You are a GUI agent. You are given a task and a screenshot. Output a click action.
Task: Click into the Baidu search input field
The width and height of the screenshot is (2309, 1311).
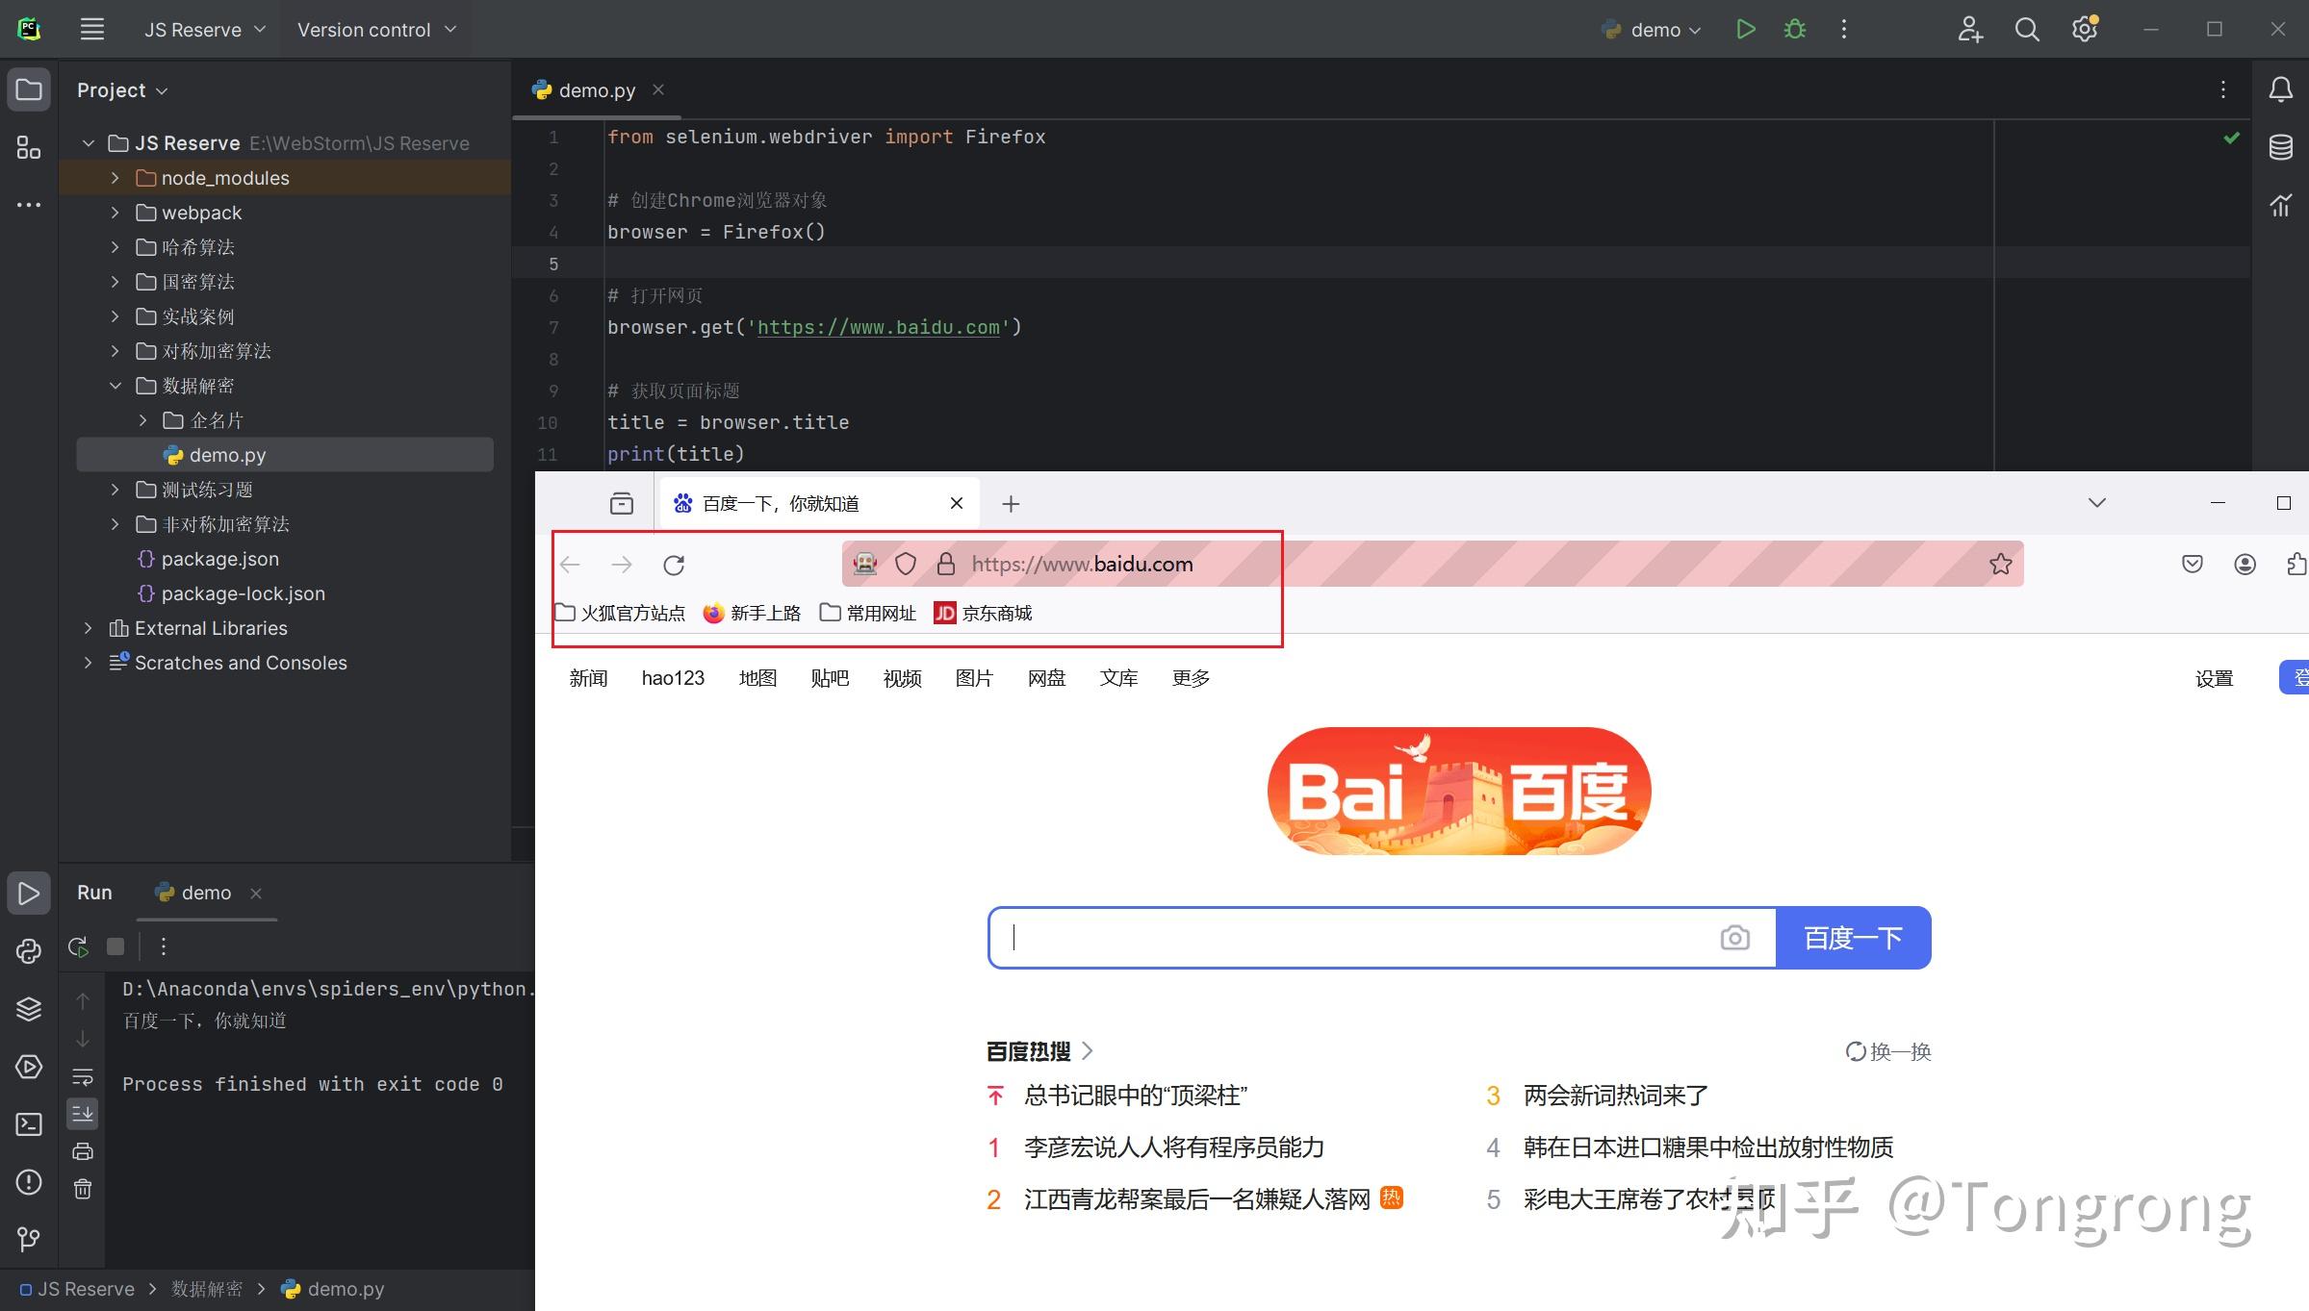pos(1347,938)
